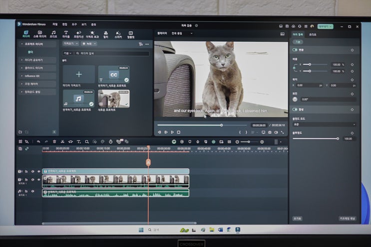Click the Reset (초기화) button
Viewport: 371px width, 247px height.
pos(298,218)
